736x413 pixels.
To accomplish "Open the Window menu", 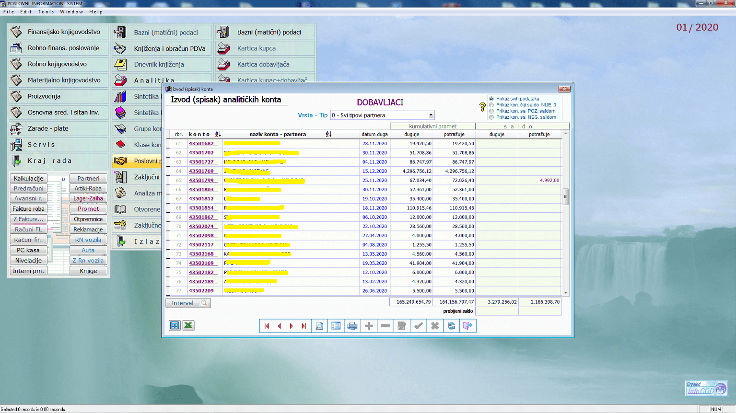I will tap(71, 12).
